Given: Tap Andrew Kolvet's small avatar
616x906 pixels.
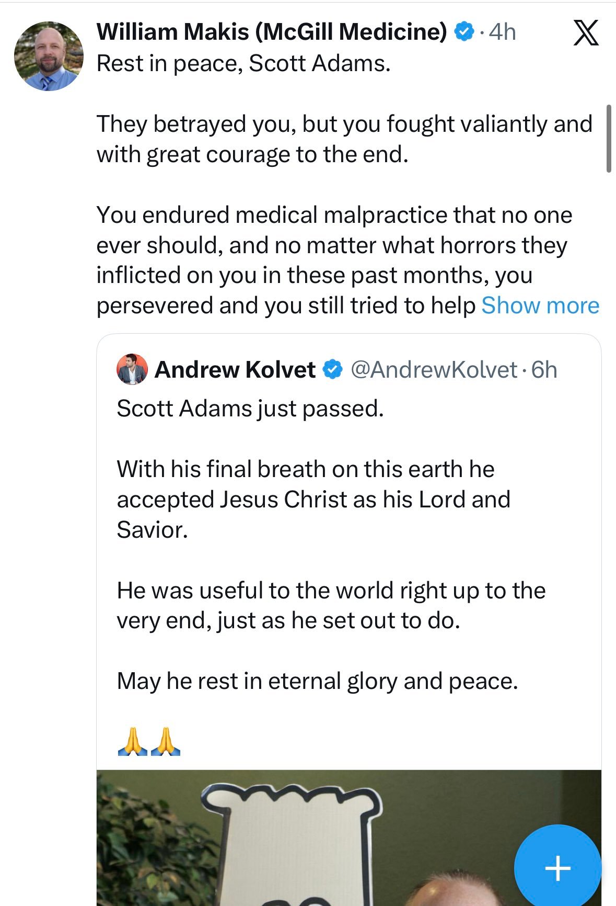Looking at the screenshot, I should tap(132, 369).
